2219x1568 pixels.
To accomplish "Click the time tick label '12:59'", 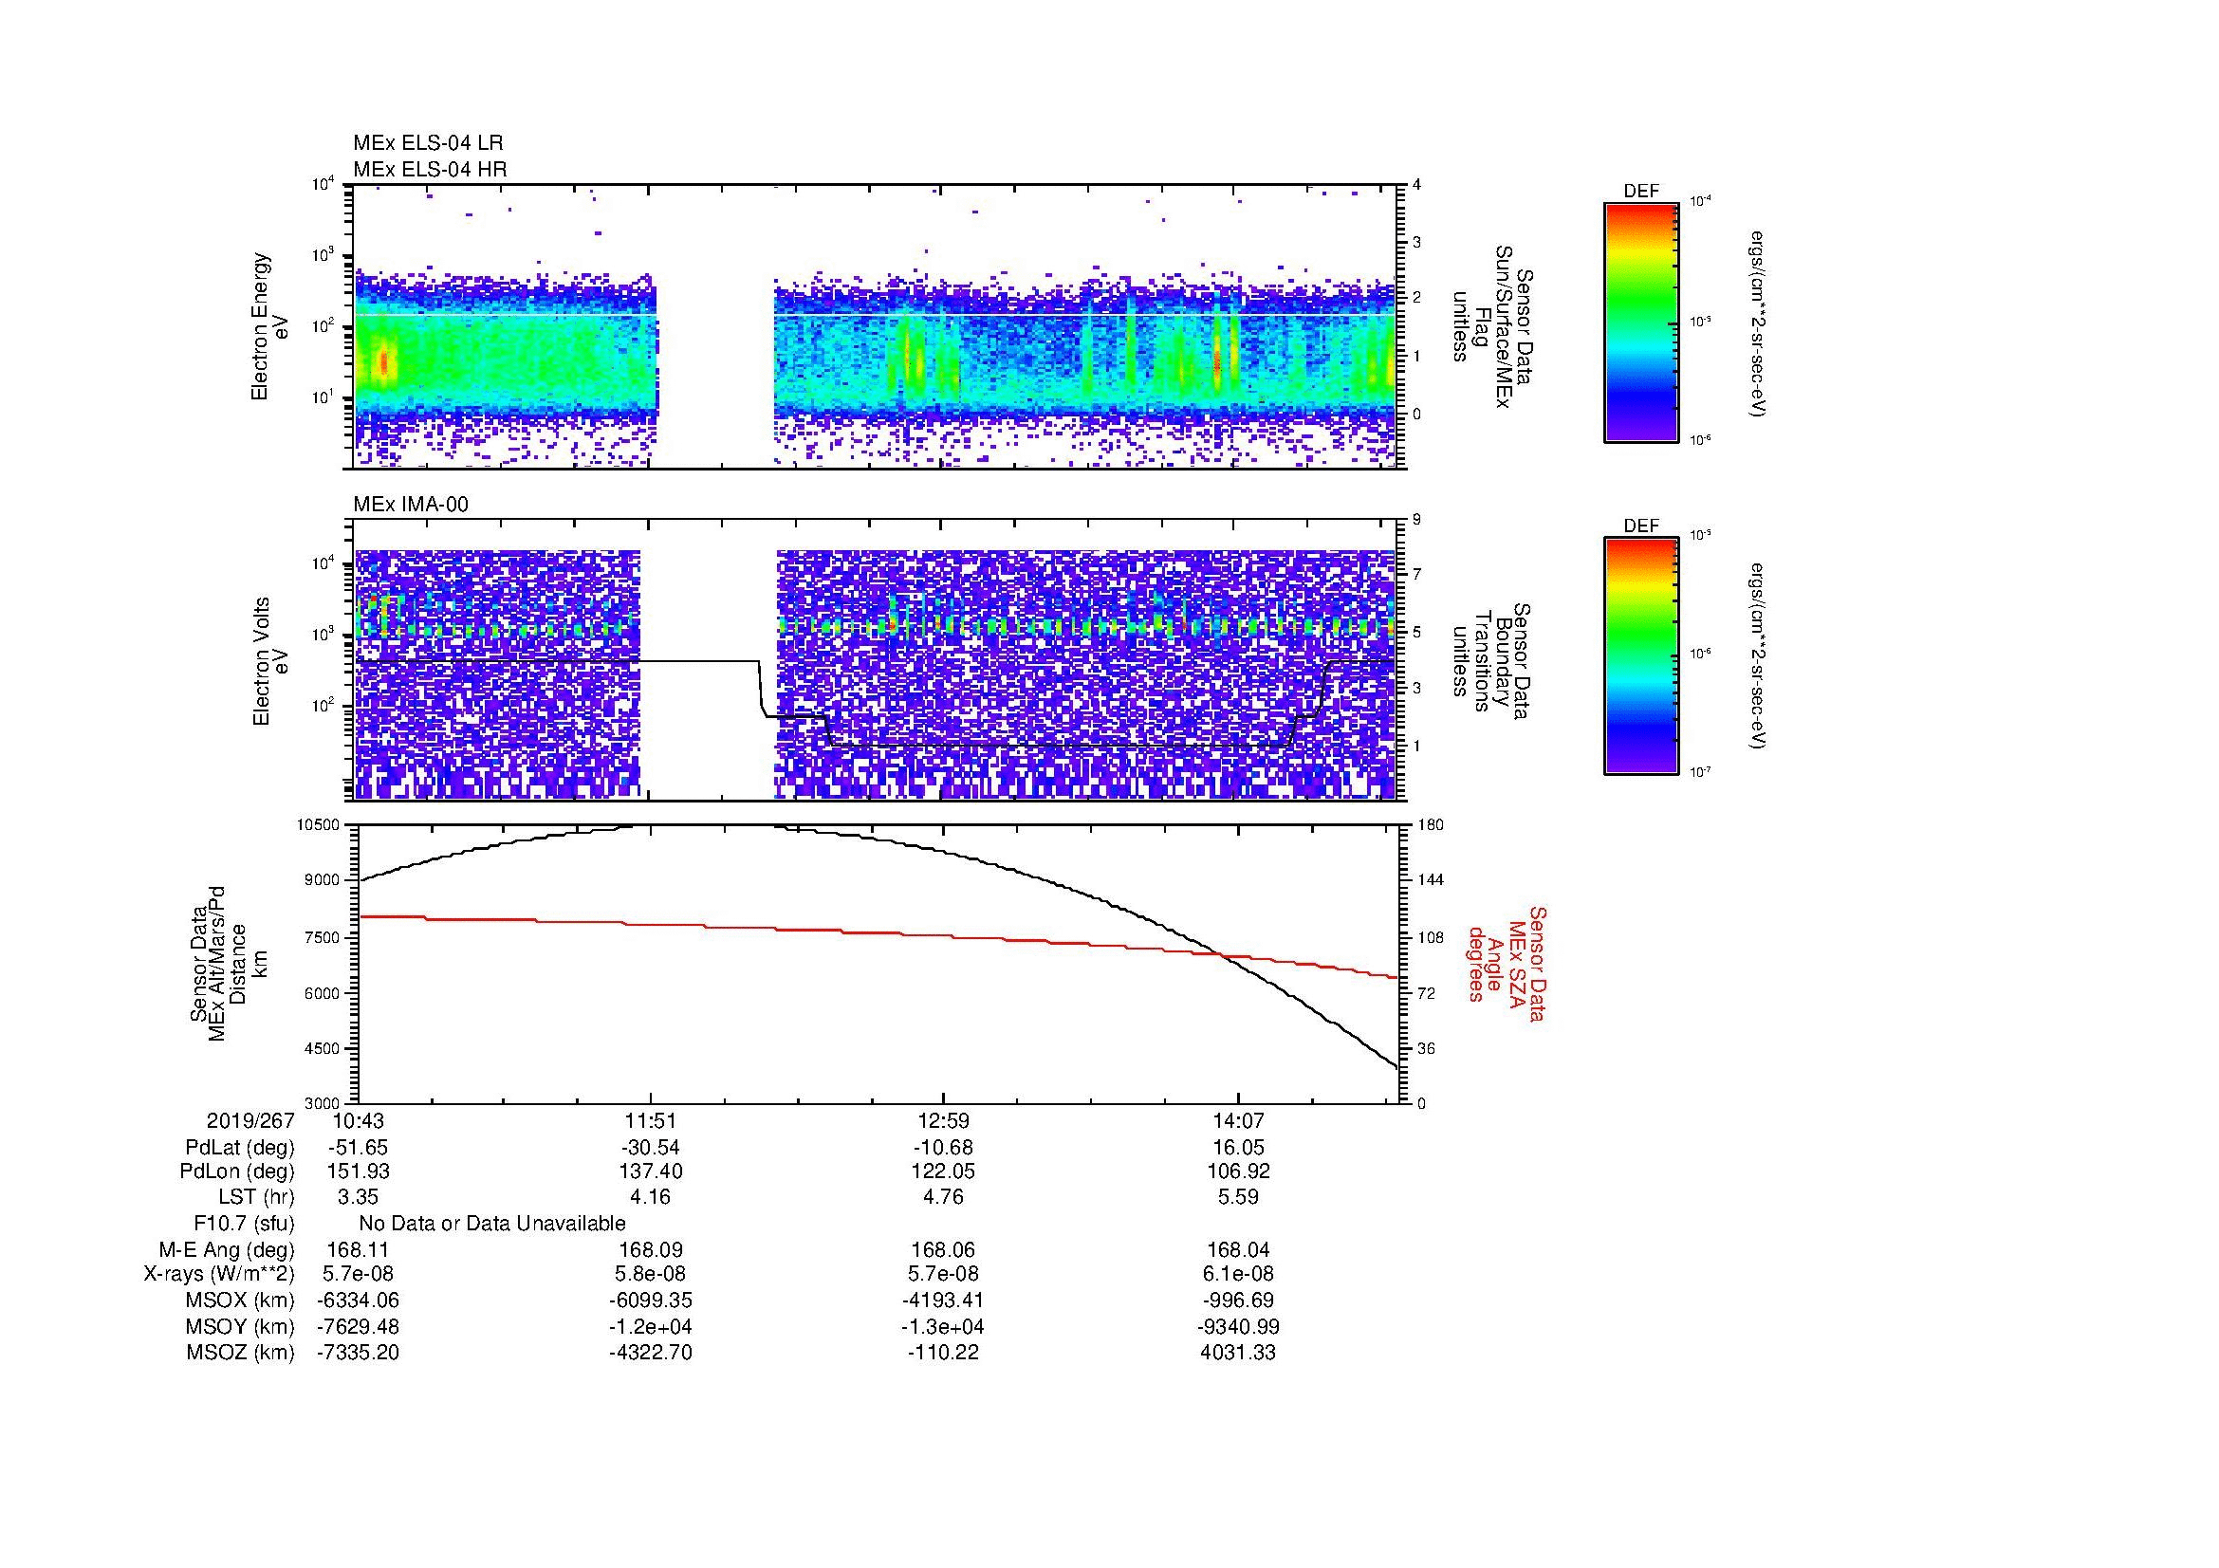I will click(x=943, y=1121).
